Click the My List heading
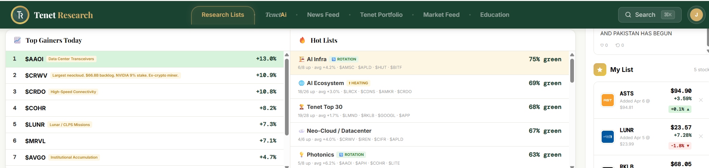Viewport: 709px width, 168px height. click(622, 70)
